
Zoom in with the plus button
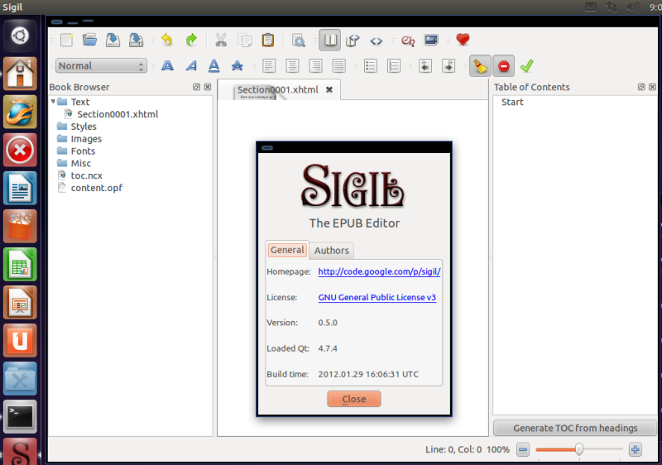click(635, 449)
